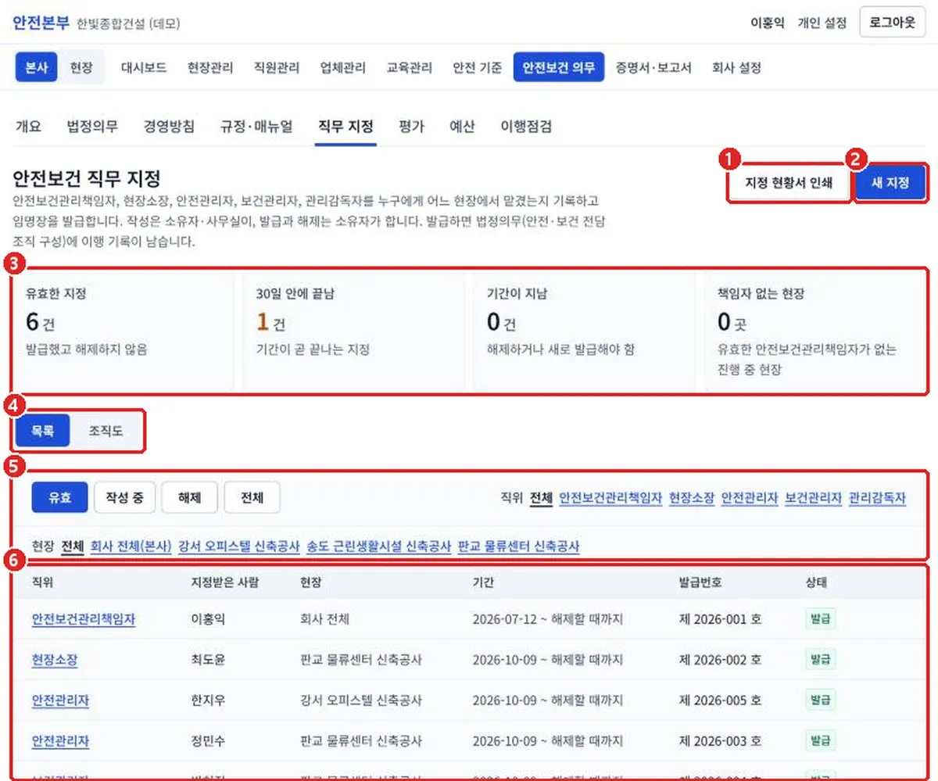Filter list by 작성 중 status

tap(124, 497)
